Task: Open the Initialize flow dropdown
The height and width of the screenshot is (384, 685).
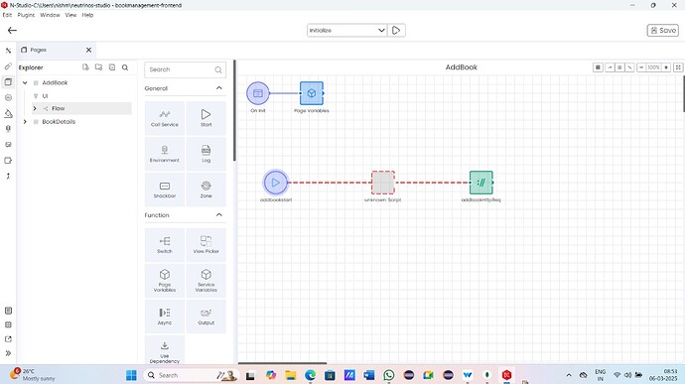Action: [x=346, y=30]
